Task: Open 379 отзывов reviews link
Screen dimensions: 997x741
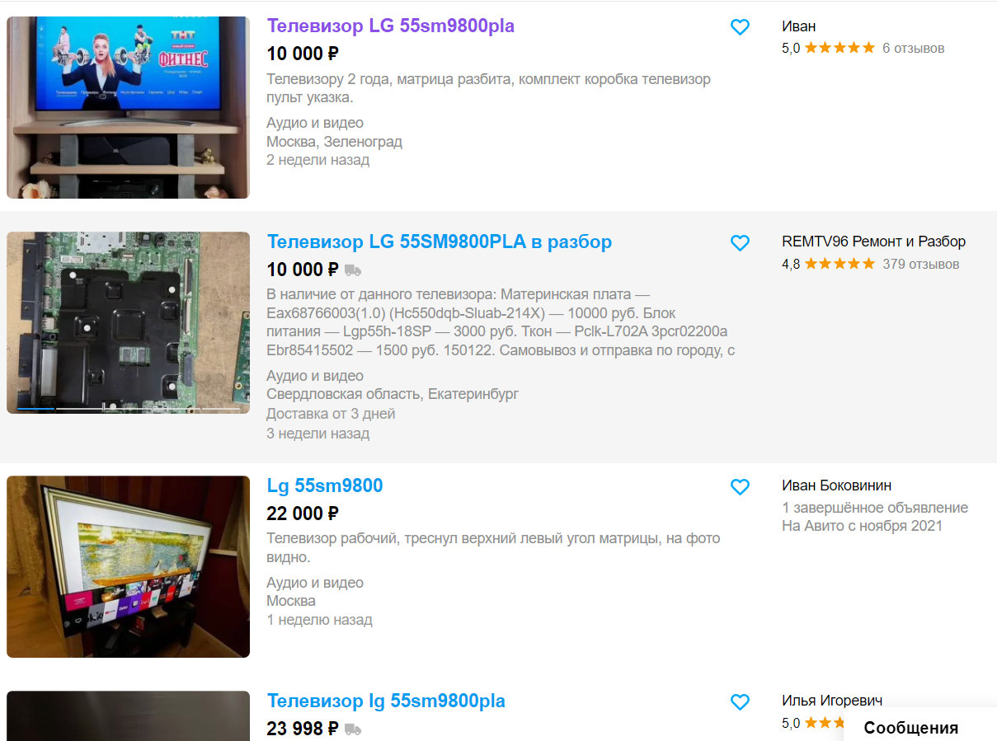Action: (920, 264)
